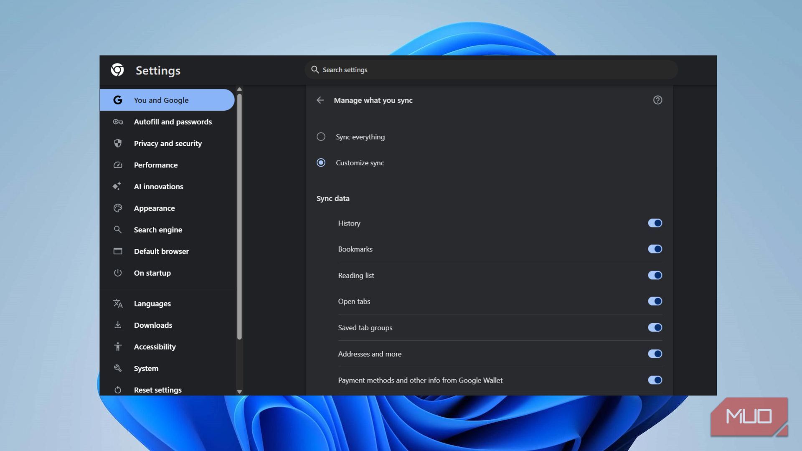Image resolution: width=802 pixels, height=451 pixels.
Task: Click the magnifier icon in Search settings
Action: 315,70
